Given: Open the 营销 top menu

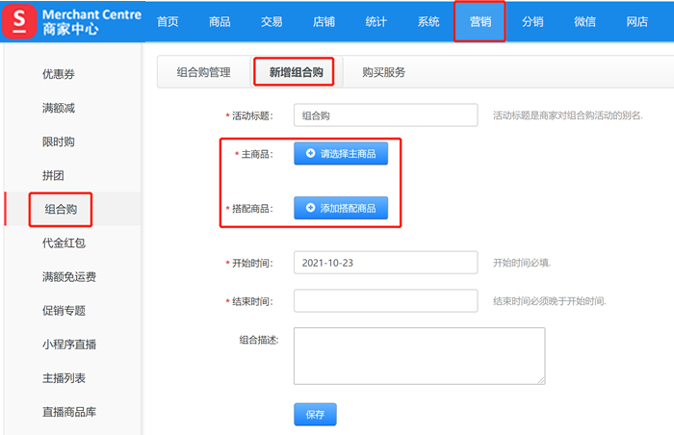Looking at the screenshot, I should click(x=480, y=22).
